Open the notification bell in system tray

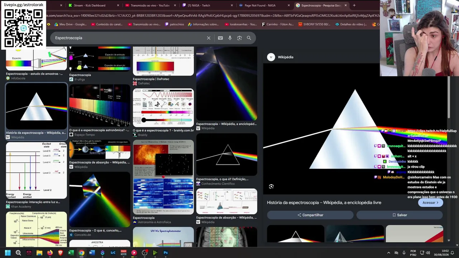point(452,253)
